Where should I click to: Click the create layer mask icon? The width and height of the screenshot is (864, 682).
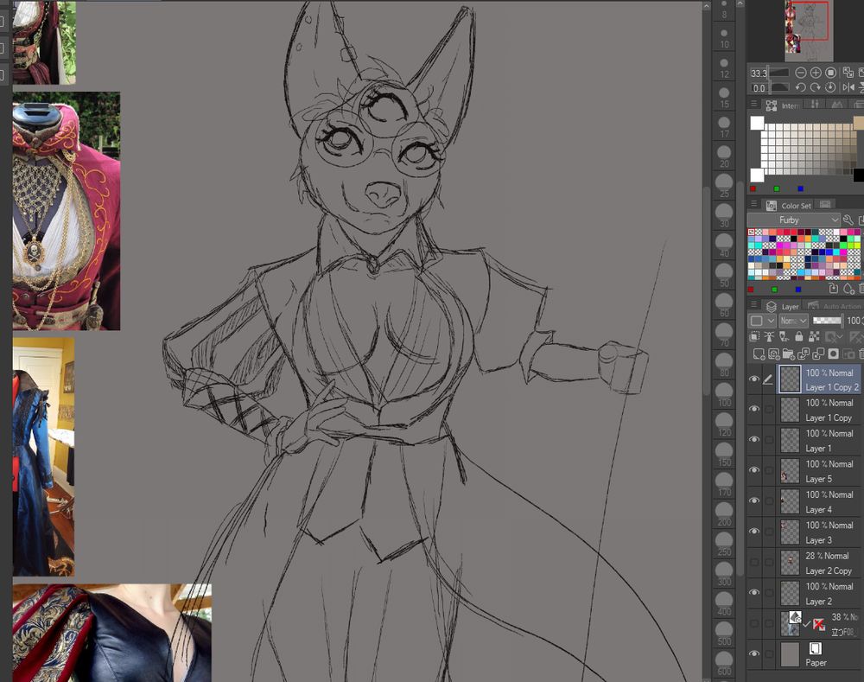pyautogui.click(x=833, y=354)
